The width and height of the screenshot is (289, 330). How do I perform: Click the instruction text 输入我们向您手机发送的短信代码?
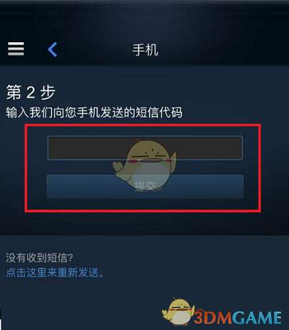(x=94, y=112)
